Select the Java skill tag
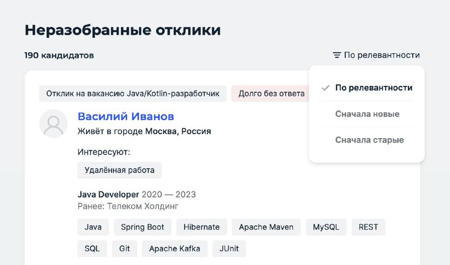Screen dimensions: 450x265 (x=93, y=227)
